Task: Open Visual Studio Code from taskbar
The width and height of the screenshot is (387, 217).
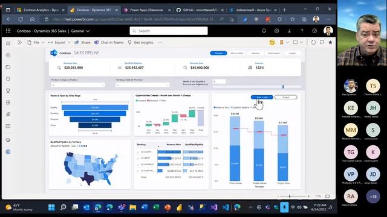Action: [x=226, y=207]
